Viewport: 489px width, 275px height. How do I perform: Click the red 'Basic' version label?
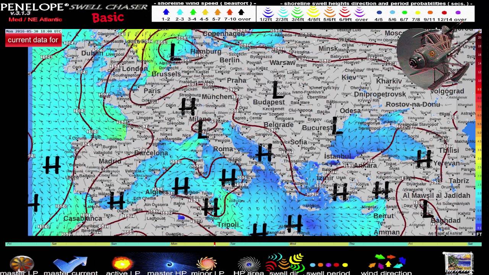108,18
